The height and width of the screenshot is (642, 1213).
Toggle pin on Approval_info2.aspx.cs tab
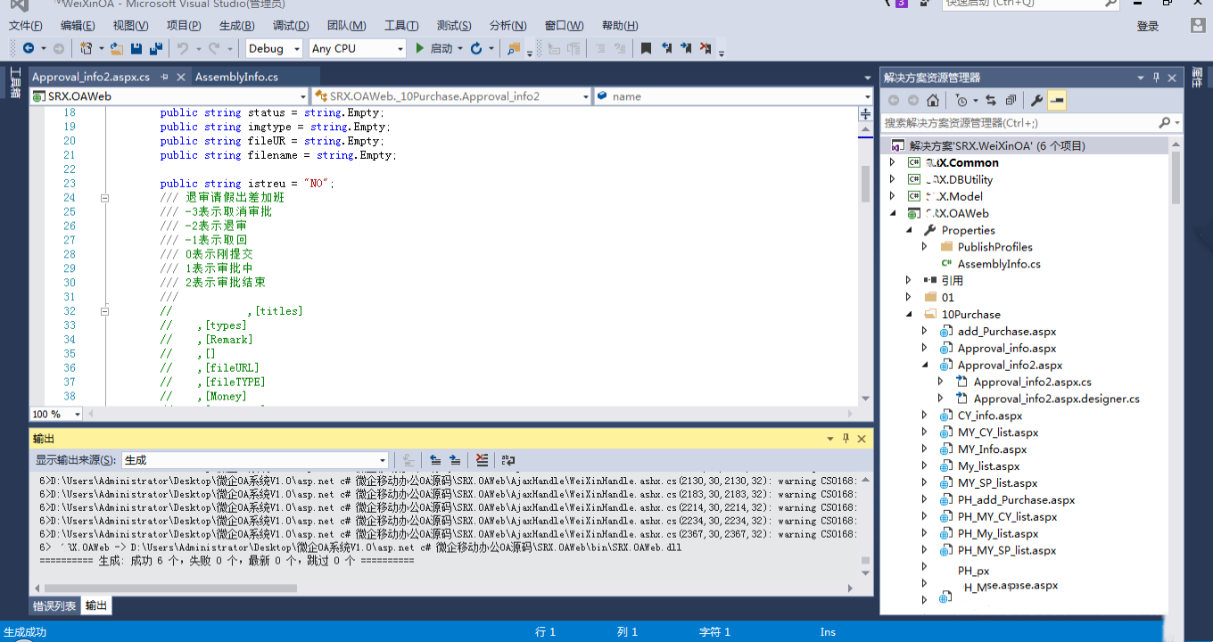tap(164, 78)
